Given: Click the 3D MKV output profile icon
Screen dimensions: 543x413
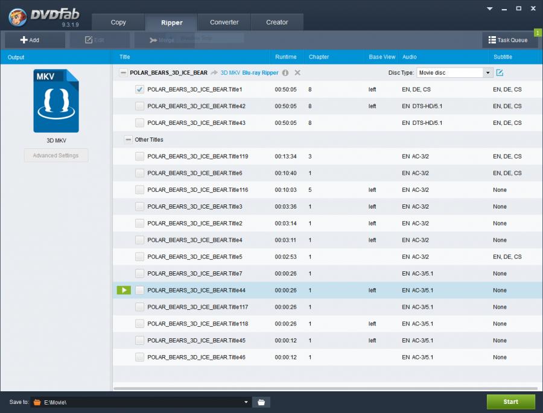Looking at the screenshot, I should point(56,101).
